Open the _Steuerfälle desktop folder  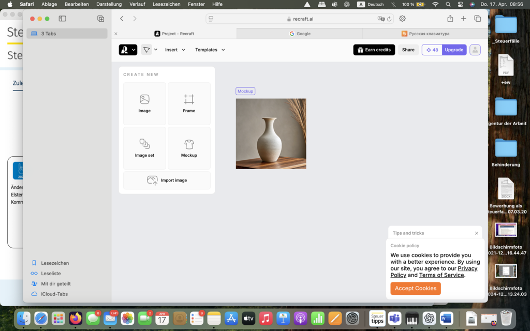click(506, 29)
